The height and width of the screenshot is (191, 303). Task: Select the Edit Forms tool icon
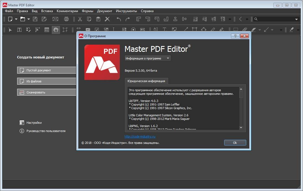tap(47, 30)
